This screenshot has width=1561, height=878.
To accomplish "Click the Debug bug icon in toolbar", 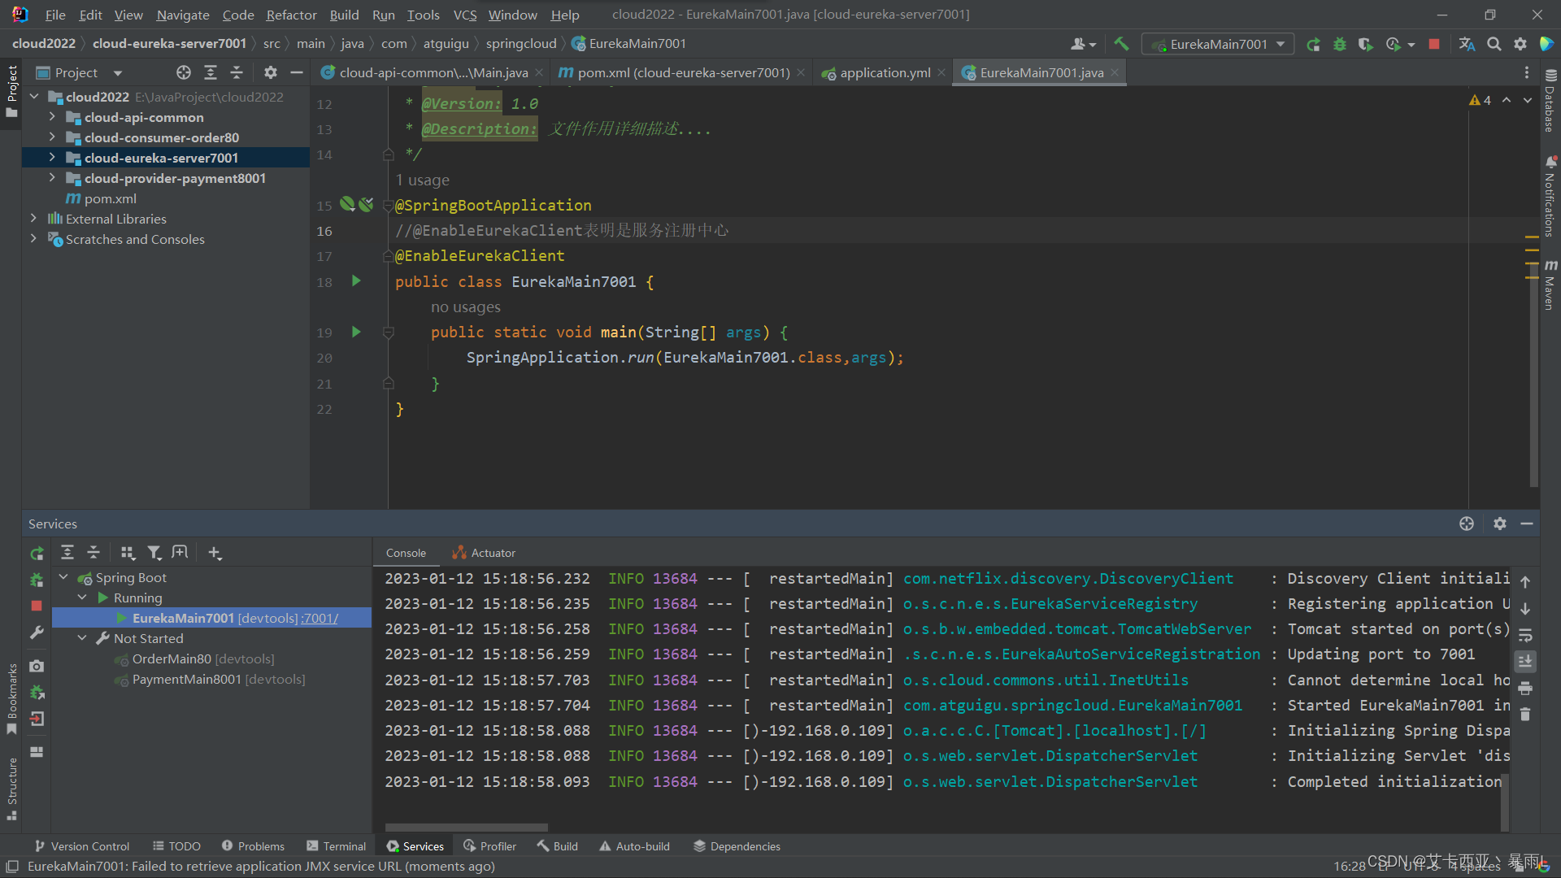I will point(1339,44).
